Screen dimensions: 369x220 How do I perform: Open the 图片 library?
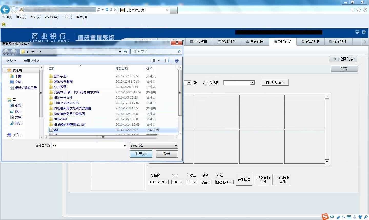tap(18, 112)
